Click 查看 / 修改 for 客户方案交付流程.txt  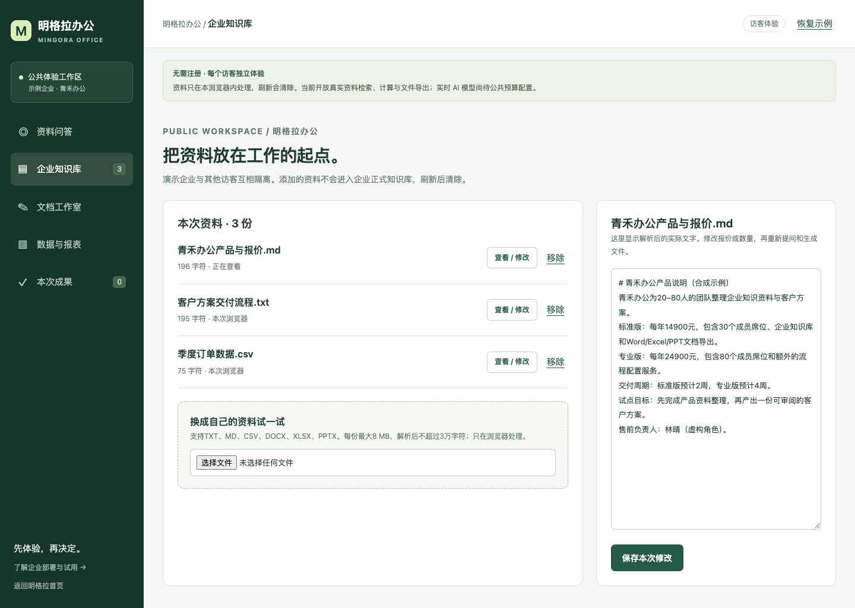pos(512,310)
